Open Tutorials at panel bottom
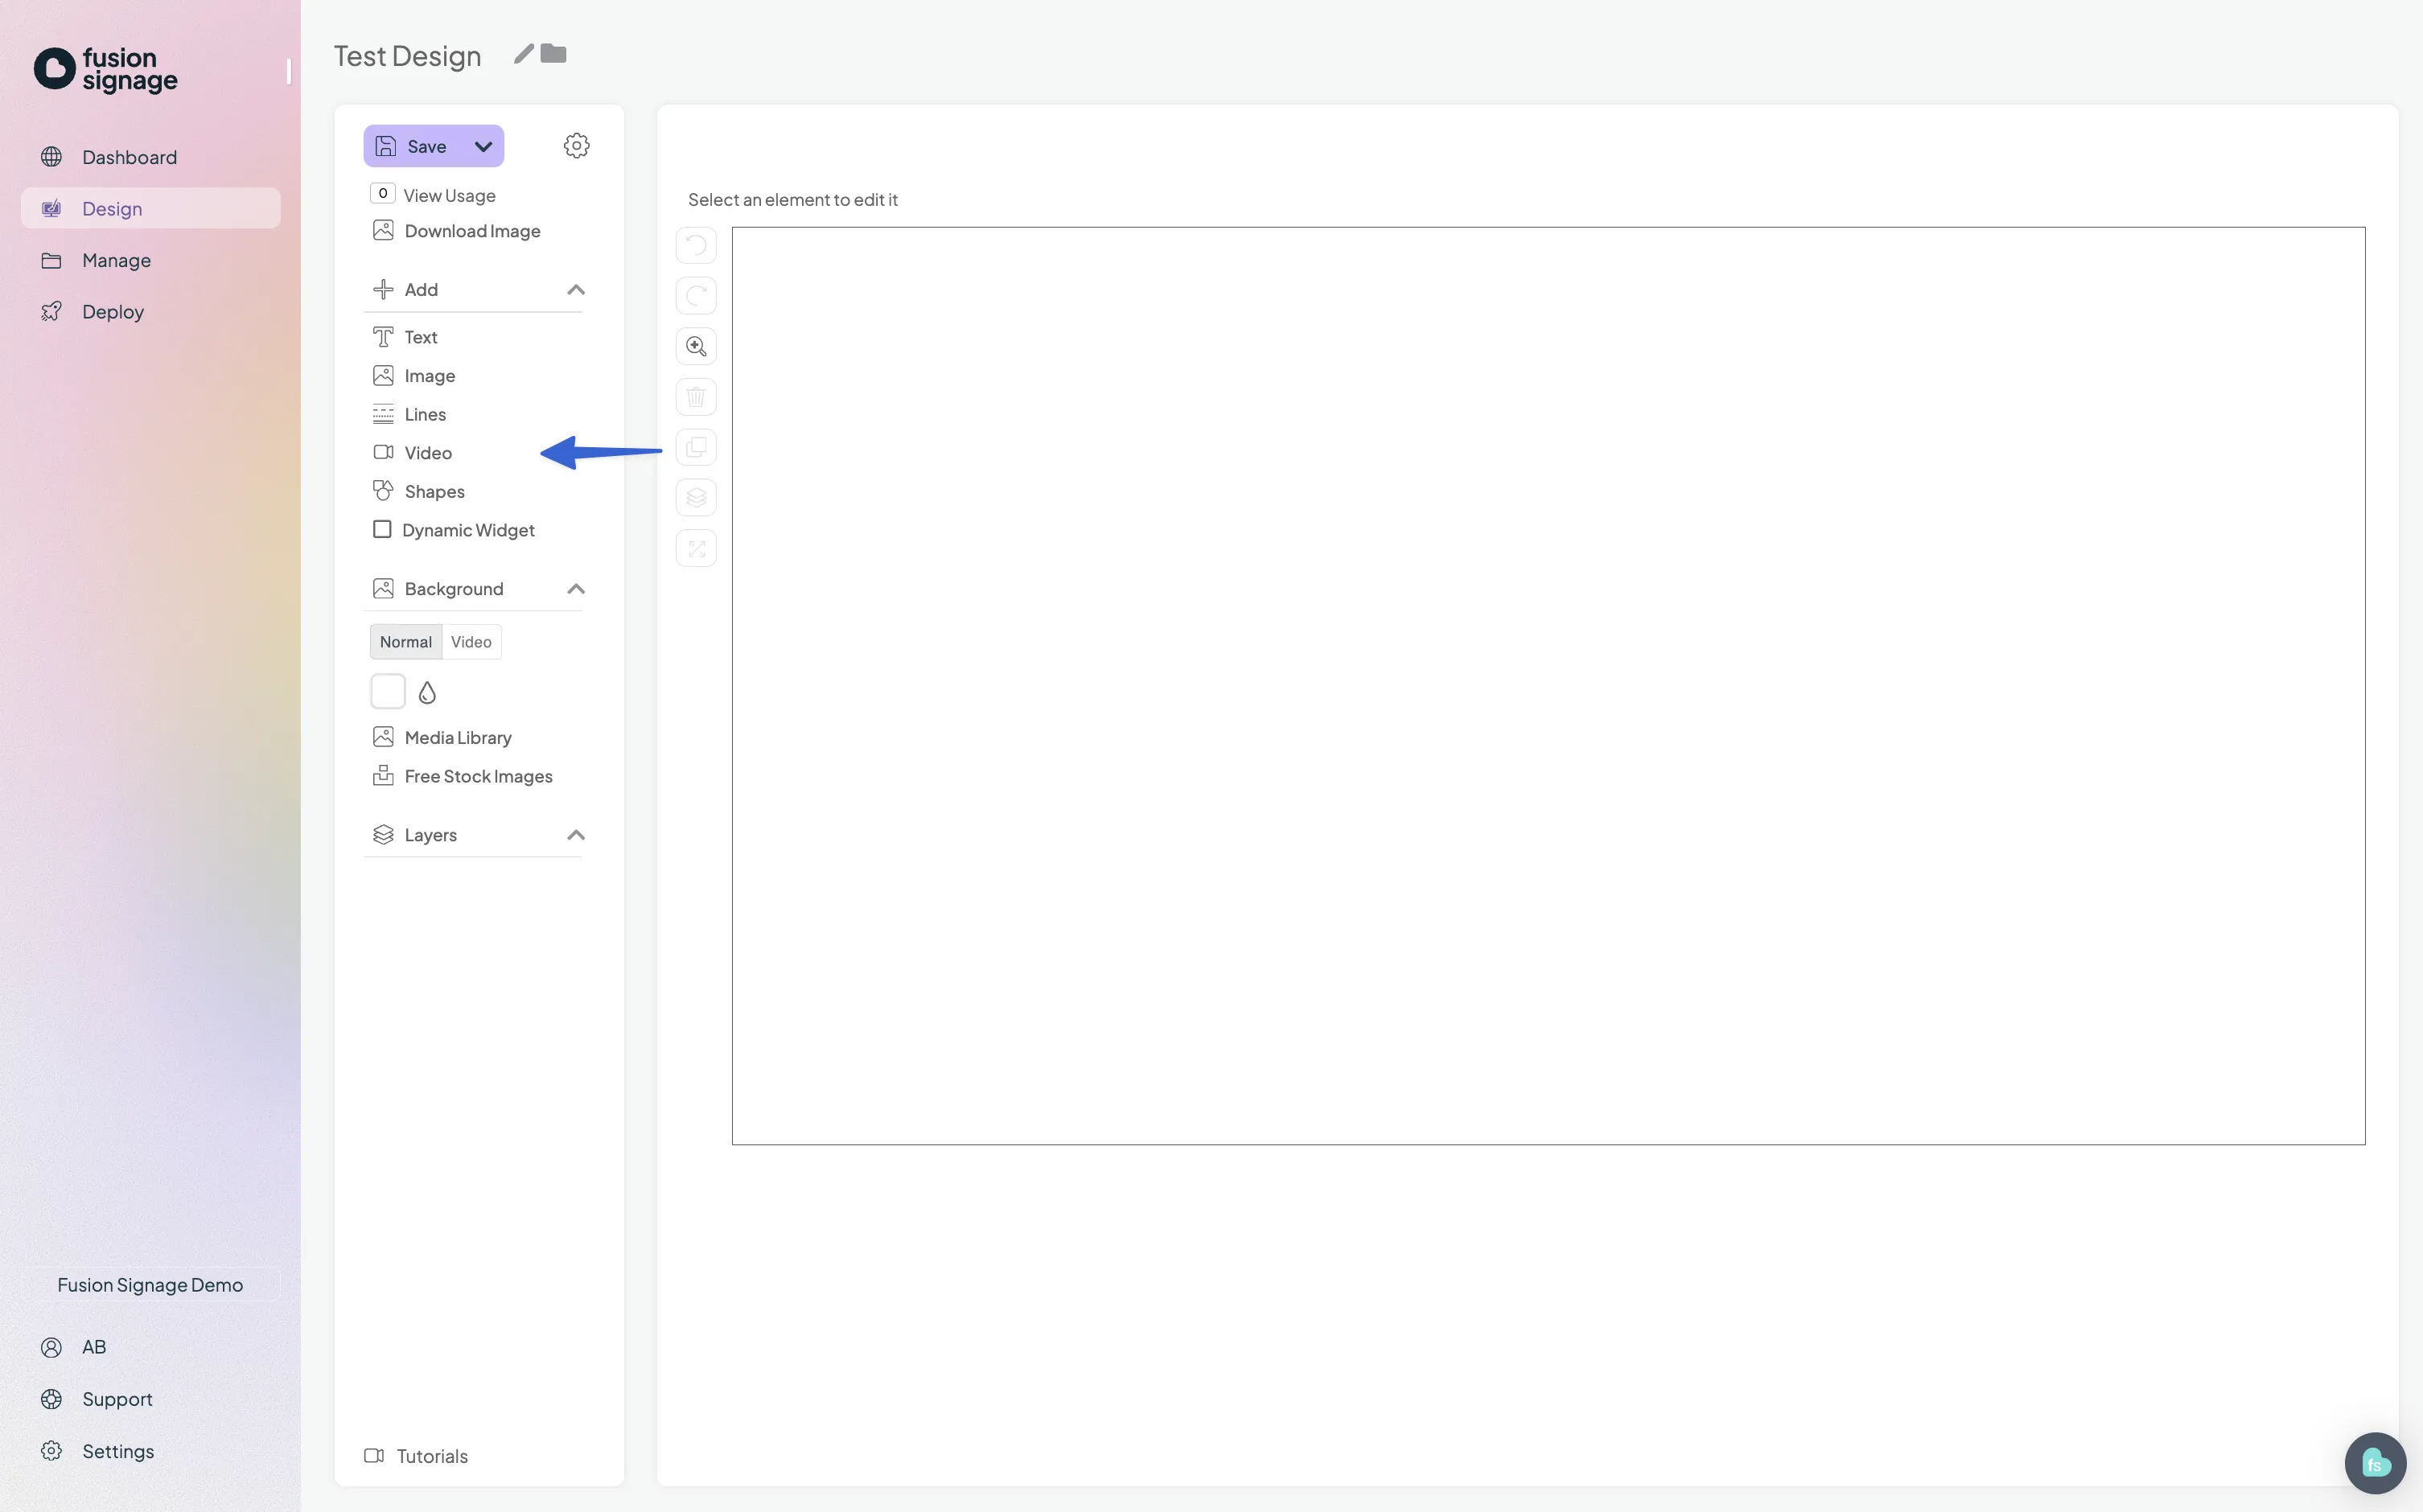Image resolution: width=2423 pixels, height=1512 pixels. pos(416,1456)
